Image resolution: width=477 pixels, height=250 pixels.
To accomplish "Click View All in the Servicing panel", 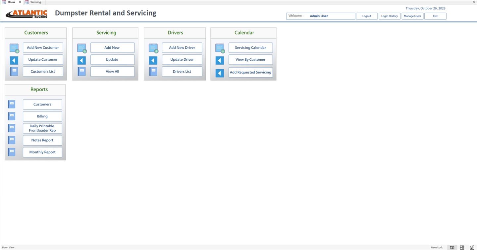I will 112,71.
